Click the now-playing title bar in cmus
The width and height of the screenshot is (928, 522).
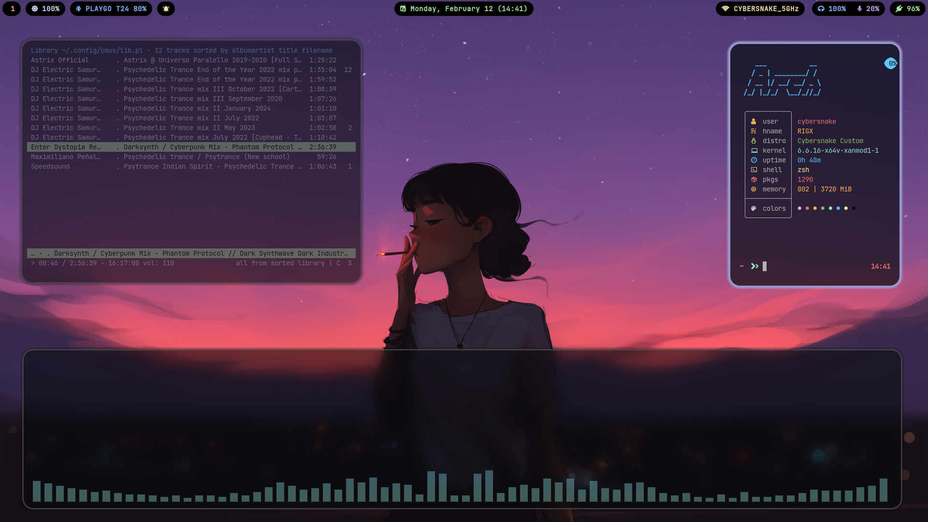pyautogui.click(x=191, y=253)
